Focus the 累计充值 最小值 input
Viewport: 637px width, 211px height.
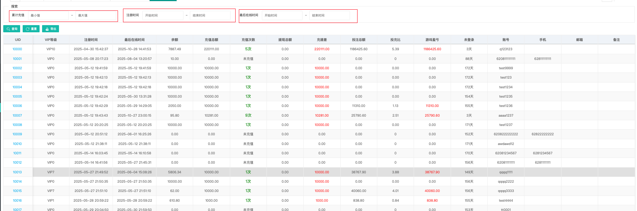tap(48, 15)
